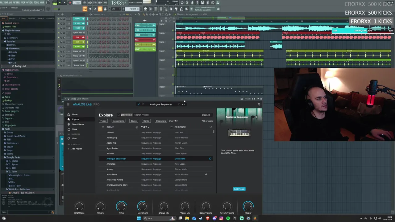Adjust the Master volume knob
Image resolution: width=395 pixels, height=222 pixels.
click(248, 206)
